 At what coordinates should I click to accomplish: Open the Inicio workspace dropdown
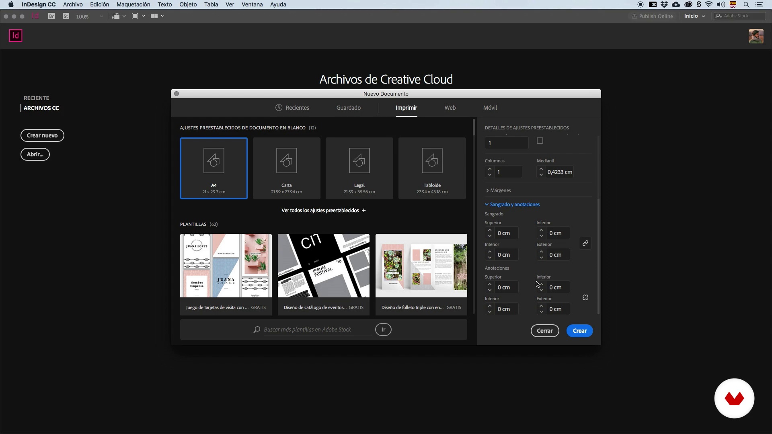tap(694, 16)
